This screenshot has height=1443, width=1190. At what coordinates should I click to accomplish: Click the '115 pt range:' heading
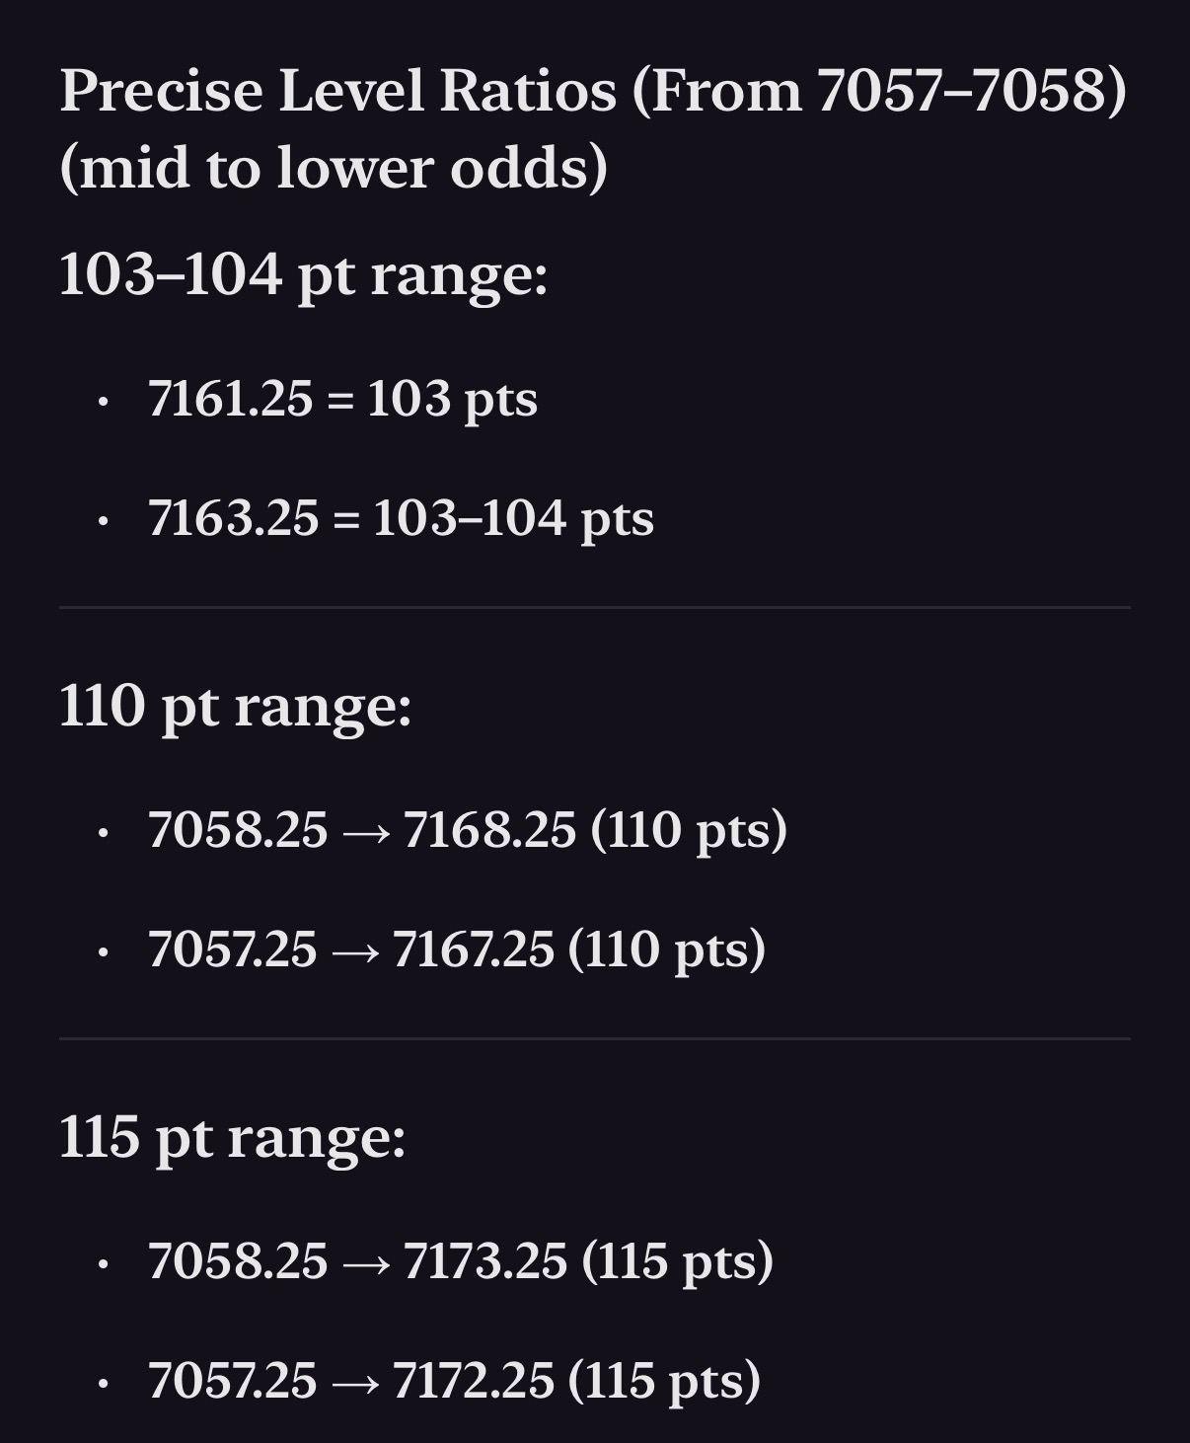tap(232, 1136)
